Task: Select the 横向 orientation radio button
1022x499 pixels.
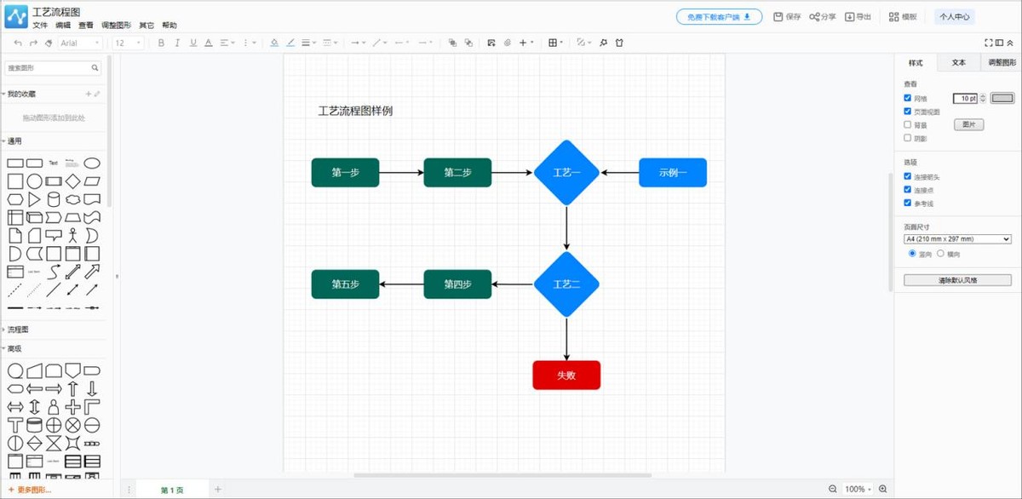Action: (939, 252)
